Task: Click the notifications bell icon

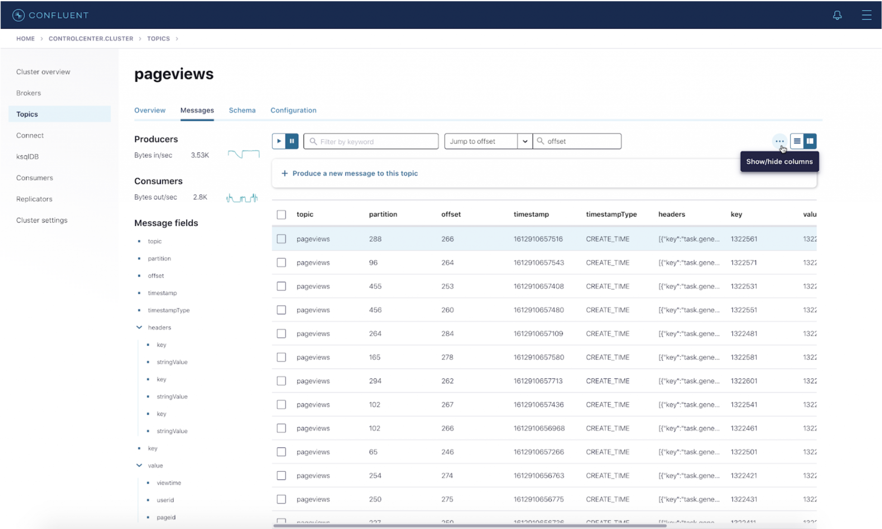Action: pos(837,16)
